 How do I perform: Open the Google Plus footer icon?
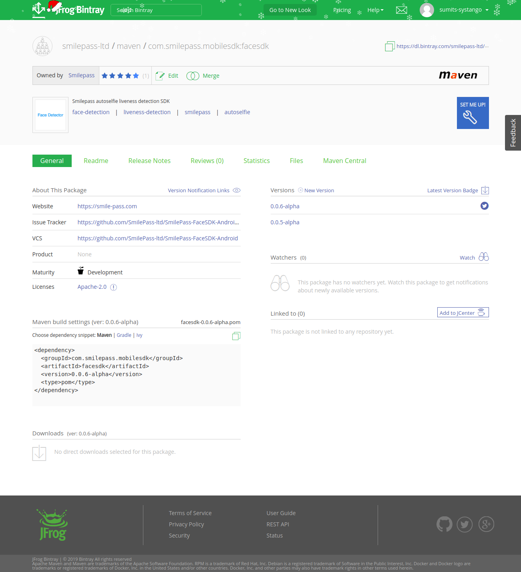(486, 524)
